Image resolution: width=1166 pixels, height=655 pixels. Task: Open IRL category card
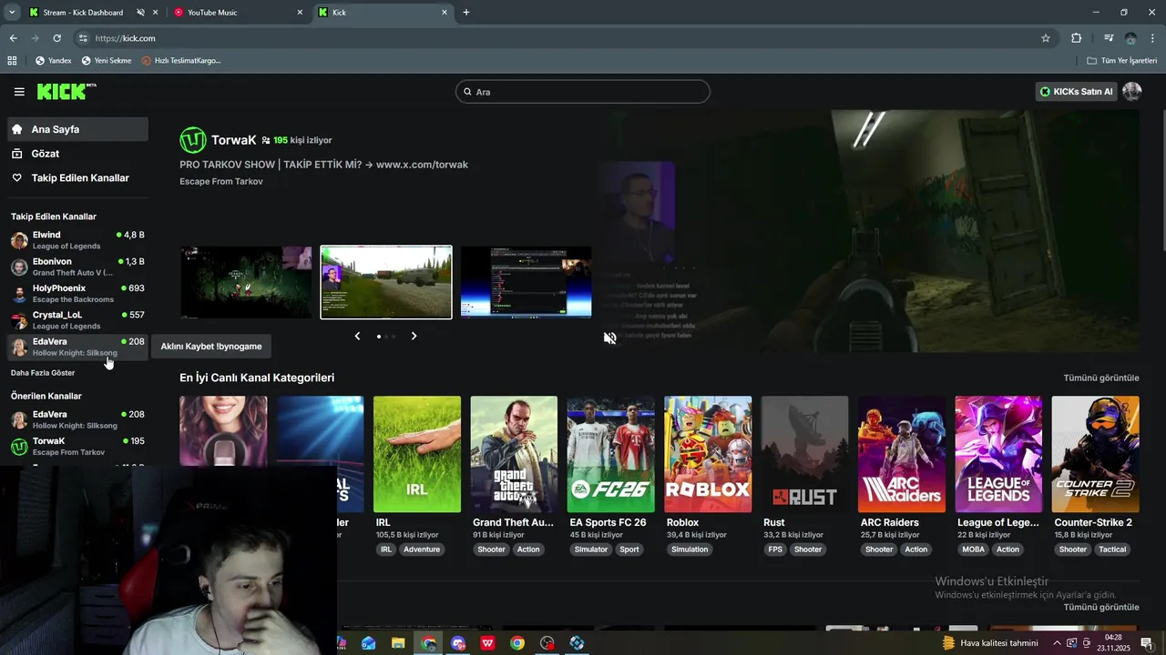point(417,454)
